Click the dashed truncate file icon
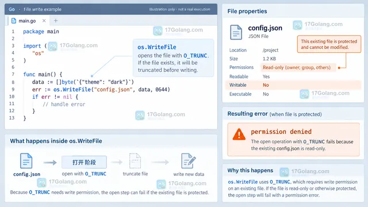This screenshot has height=207, width=368. tap(135, 160)
